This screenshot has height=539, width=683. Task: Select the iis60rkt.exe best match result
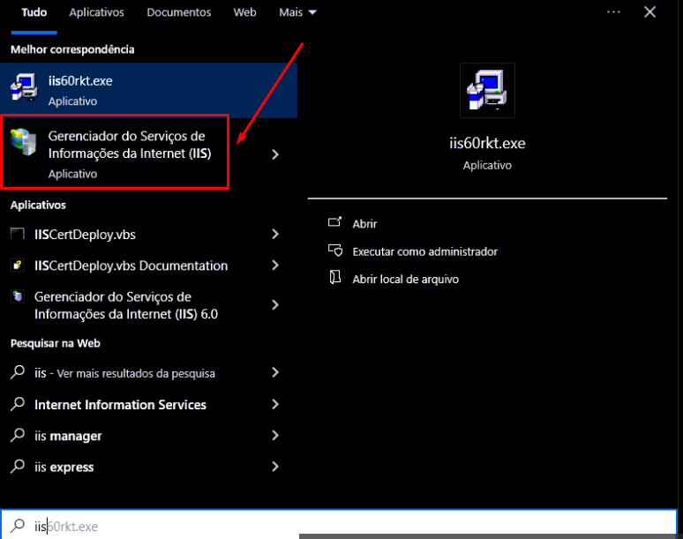[x=148, y=90]
